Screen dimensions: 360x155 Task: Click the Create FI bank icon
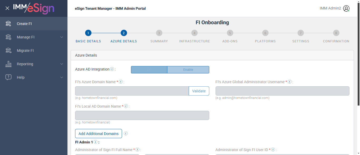[8, 24]
